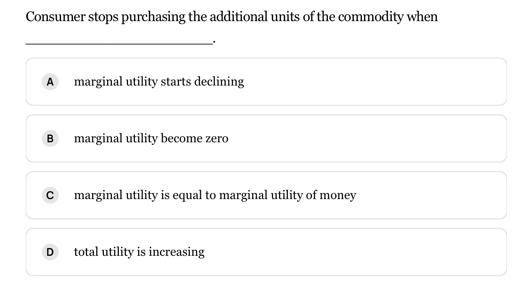Click the circular C badge

50,195
